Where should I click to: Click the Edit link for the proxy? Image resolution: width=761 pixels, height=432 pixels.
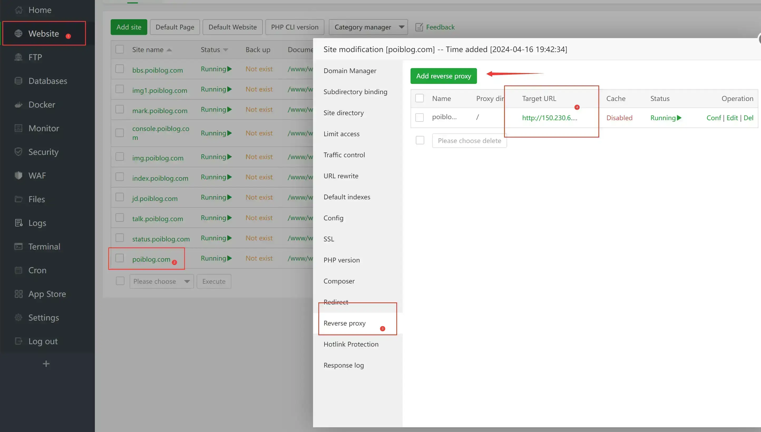[x=732, y=118]
